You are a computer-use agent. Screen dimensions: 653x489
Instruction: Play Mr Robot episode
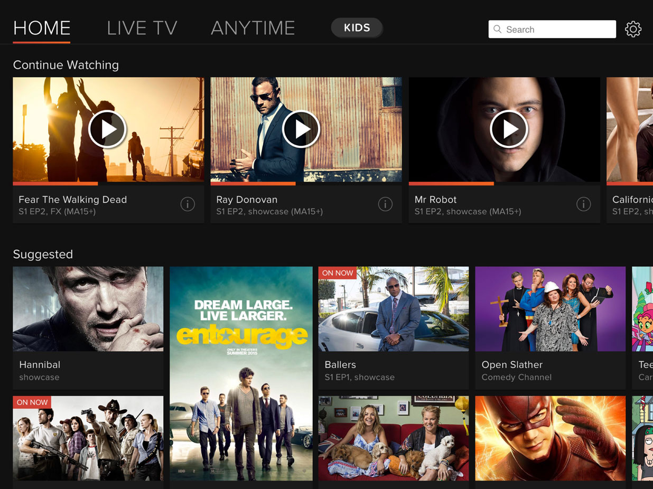click(x=509, y=129)
